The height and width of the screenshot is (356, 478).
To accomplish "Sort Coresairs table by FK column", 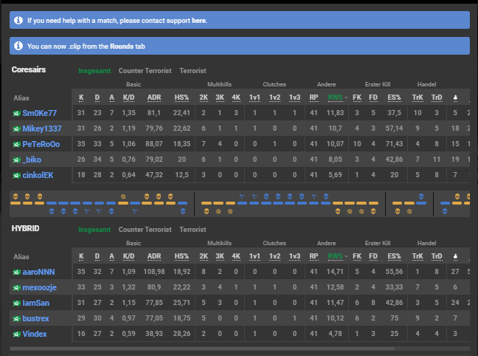I will point(357,97).
